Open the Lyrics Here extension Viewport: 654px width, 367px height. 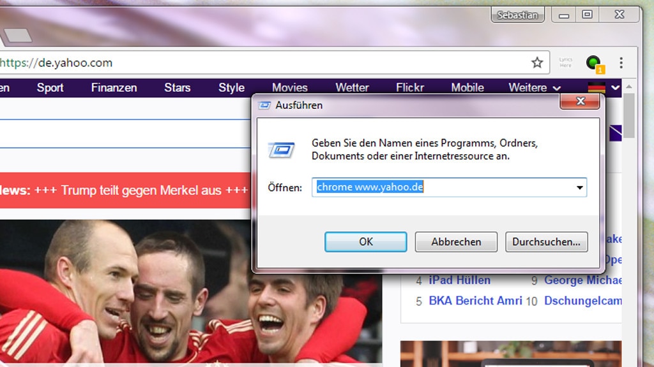point(566,63)
